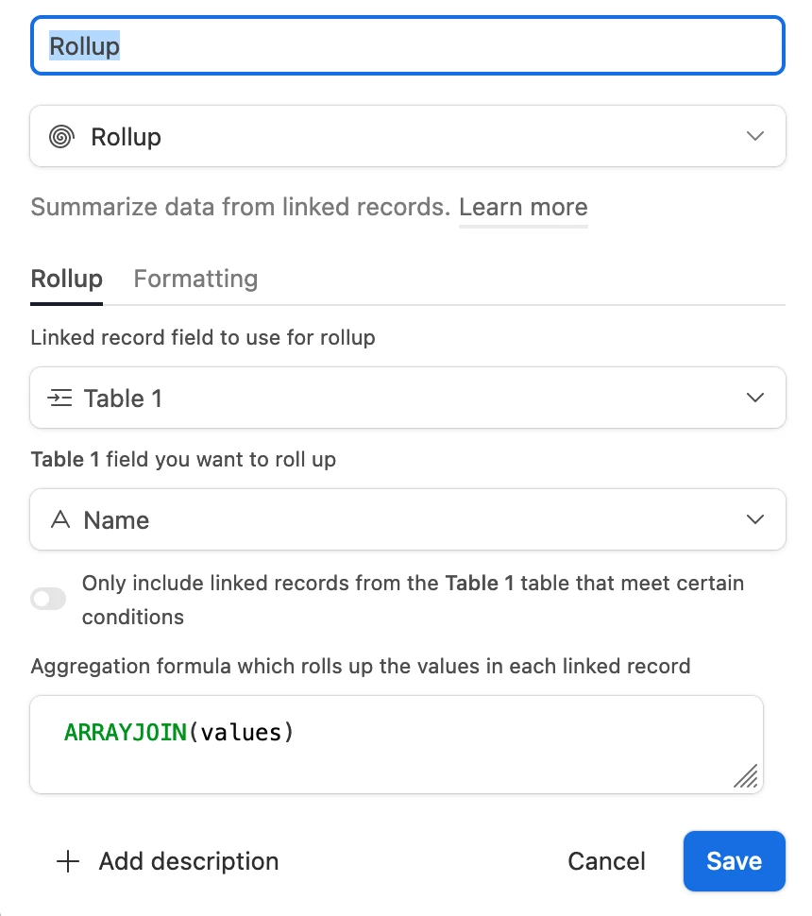Screen dimensions: 812x916
Task: Click the Rollup field type selector label
Action: 127,137
